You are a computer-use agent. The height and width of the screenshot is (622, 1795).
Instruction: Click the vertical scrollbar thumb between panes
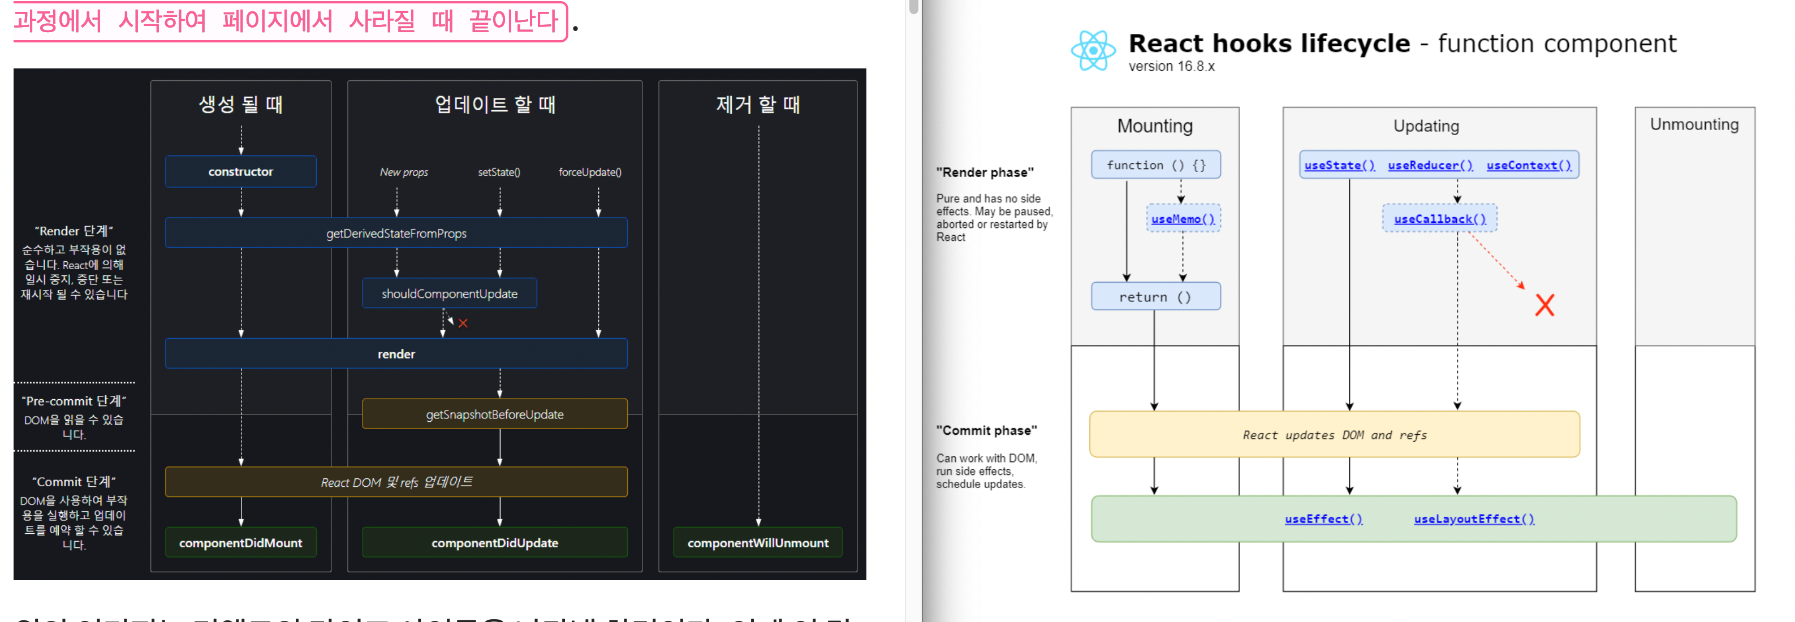click(x=913, y=6)
